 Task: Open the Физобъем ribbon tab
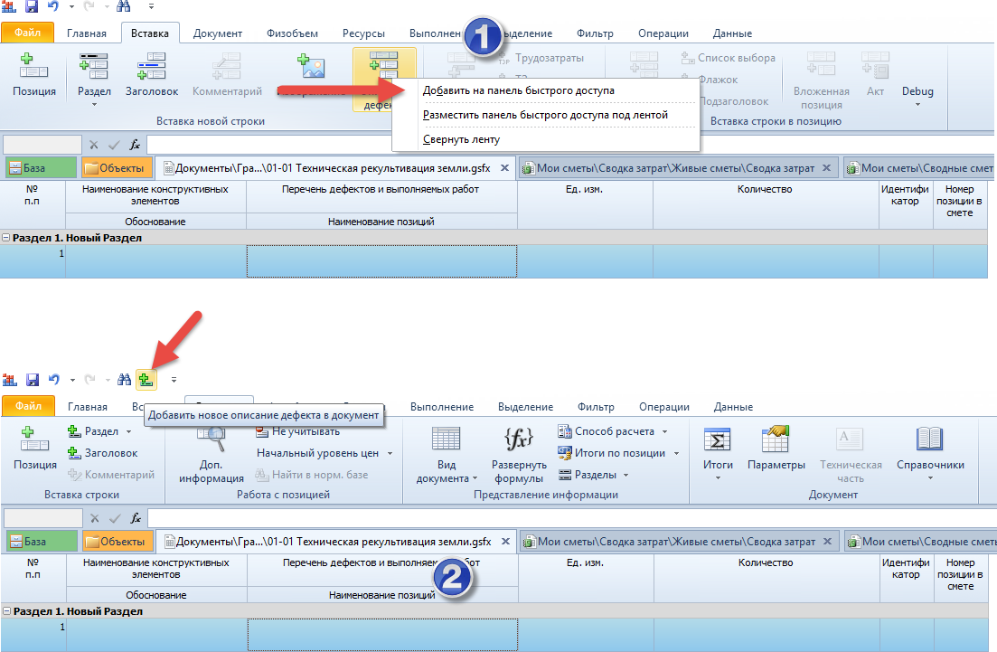(x=292, y=33)
